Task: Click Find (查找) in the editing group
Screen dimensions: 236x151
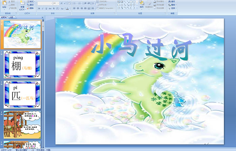Action: pos(172,1)
